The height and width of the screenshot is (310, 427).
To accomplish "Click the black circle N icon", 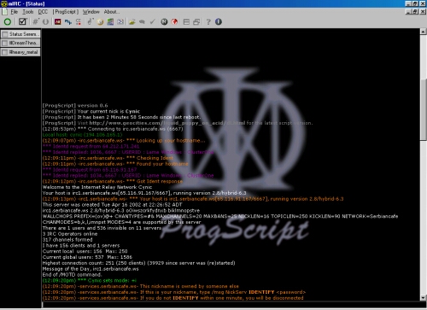I will click(164, 21).
